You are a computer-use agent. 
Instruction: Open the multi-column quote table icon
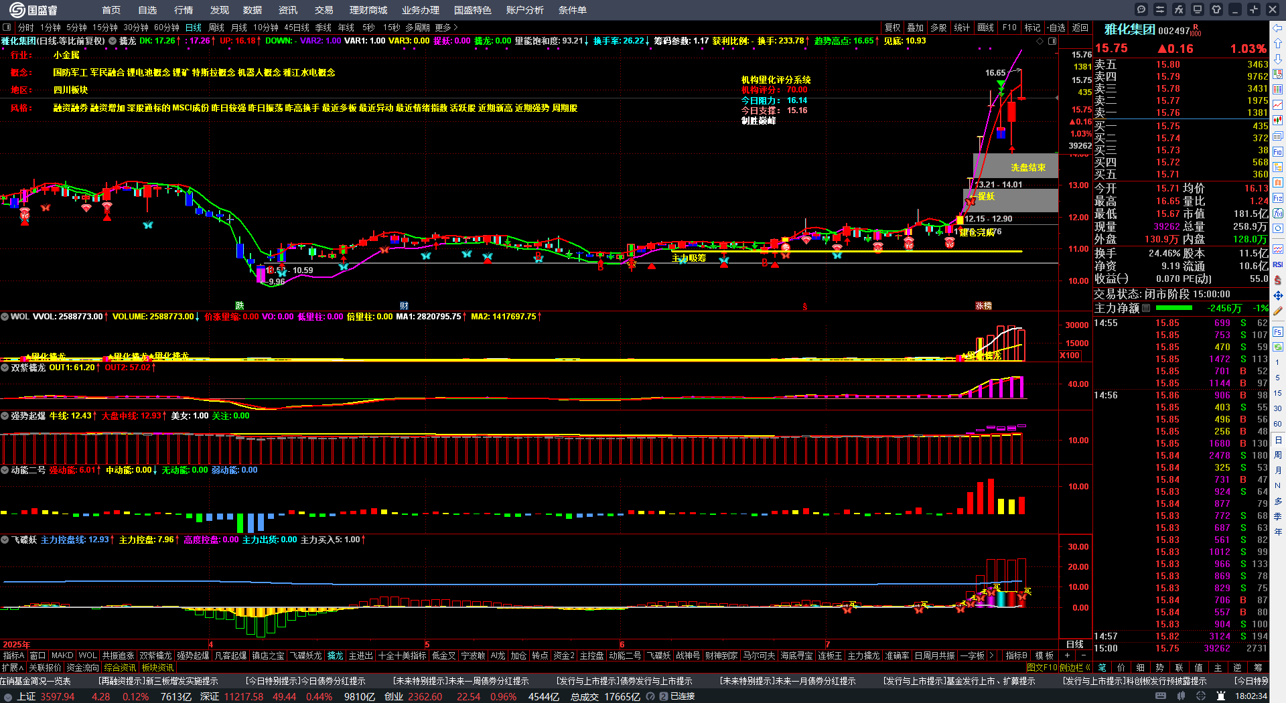tap(1278, 89)
